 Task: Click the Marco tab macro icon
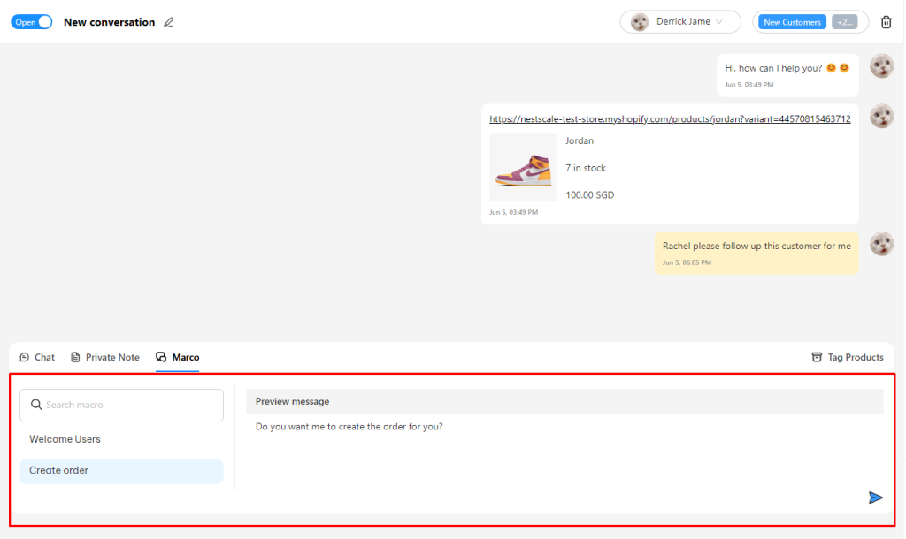tap(161, 357)
